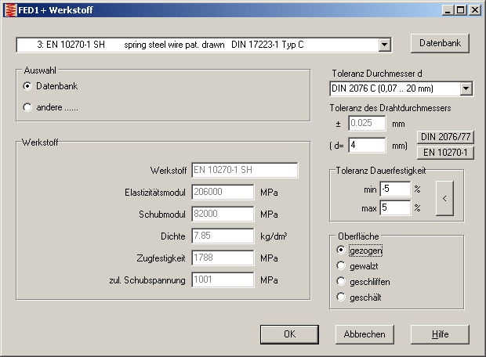Cancel dialog with Abbrechen button
This screenshot has width=486, height=357.
point(364,334)
